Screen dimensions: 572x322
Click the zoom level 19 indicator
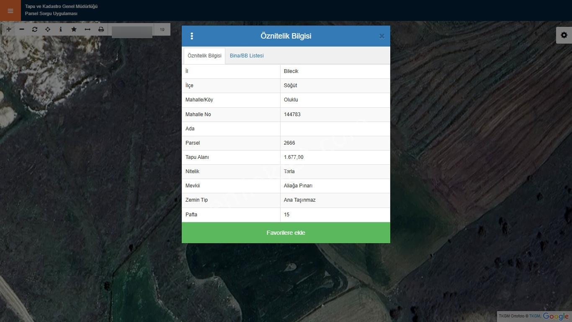click(x=162, y=29)
